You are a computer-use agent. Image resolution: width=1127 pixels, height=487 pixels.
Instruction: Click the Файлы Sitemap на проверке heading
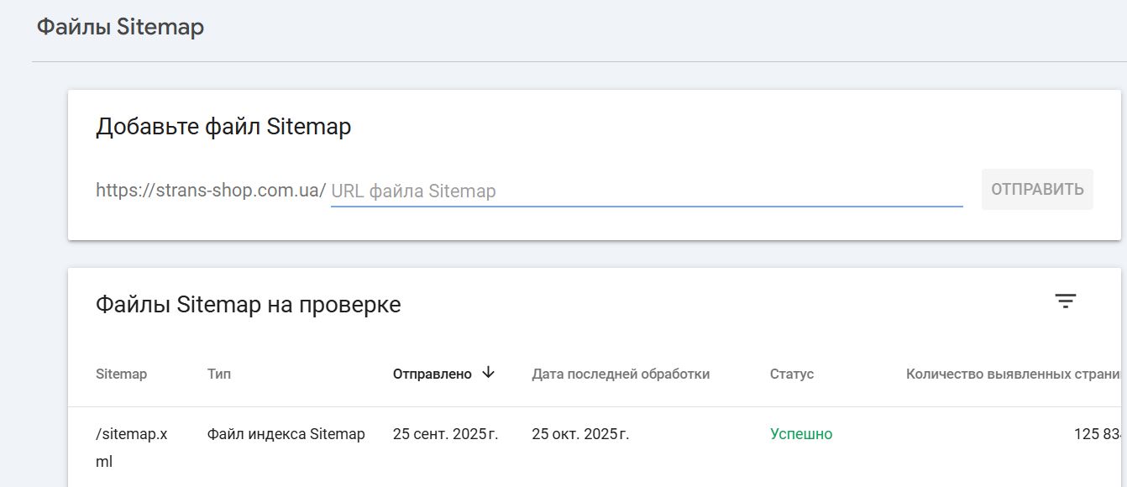(248, 305)
